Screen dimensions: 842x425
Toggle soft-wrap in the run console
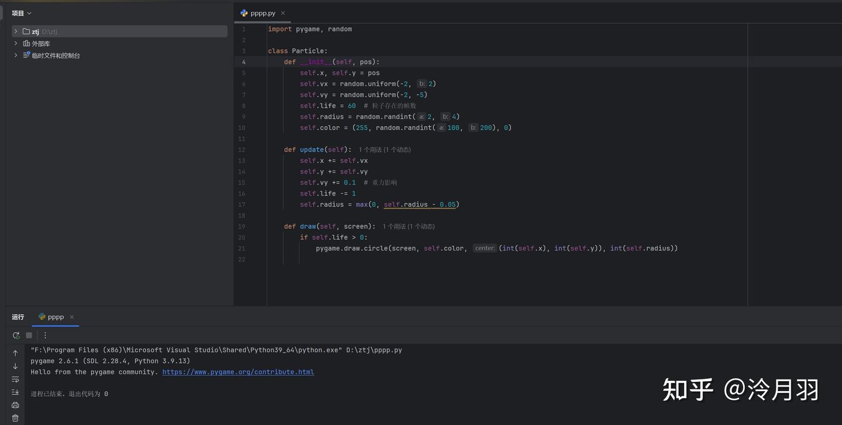click(15, 379)
